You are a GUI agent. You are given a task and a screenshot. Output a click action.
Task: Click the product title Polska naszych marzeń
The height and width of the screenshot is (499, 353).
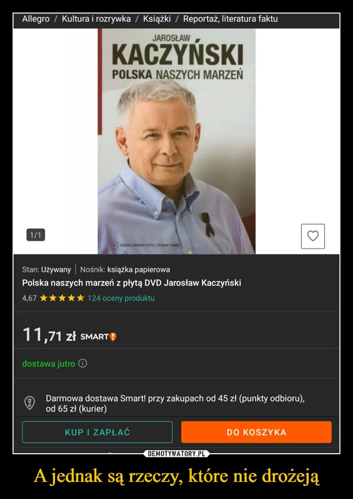tap(132, 283)
